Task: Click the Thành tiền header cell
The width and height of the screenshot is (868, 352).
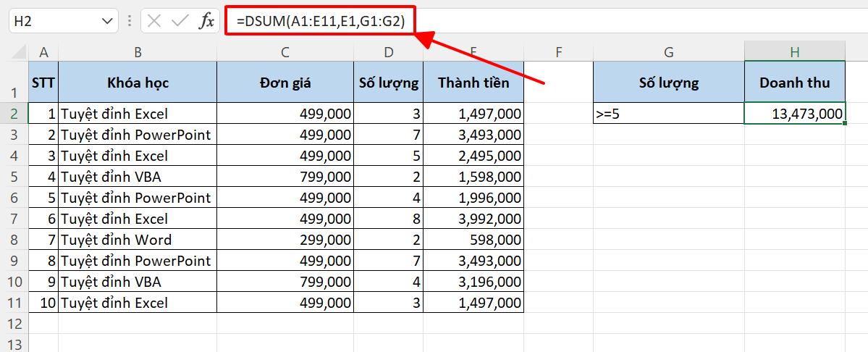Action: point(473,82)
